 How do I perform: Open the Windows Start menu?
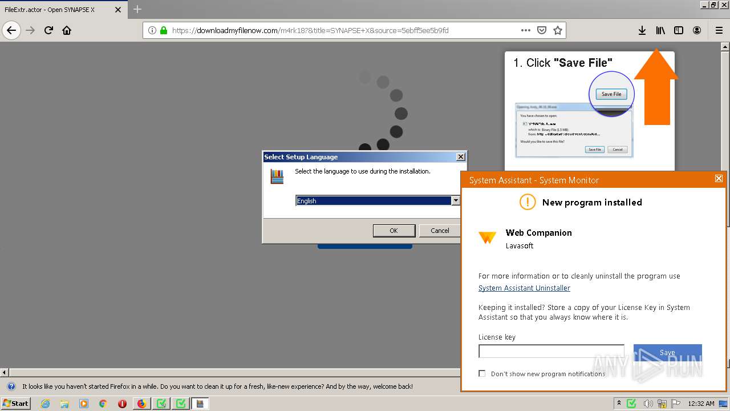pos(16,403)
